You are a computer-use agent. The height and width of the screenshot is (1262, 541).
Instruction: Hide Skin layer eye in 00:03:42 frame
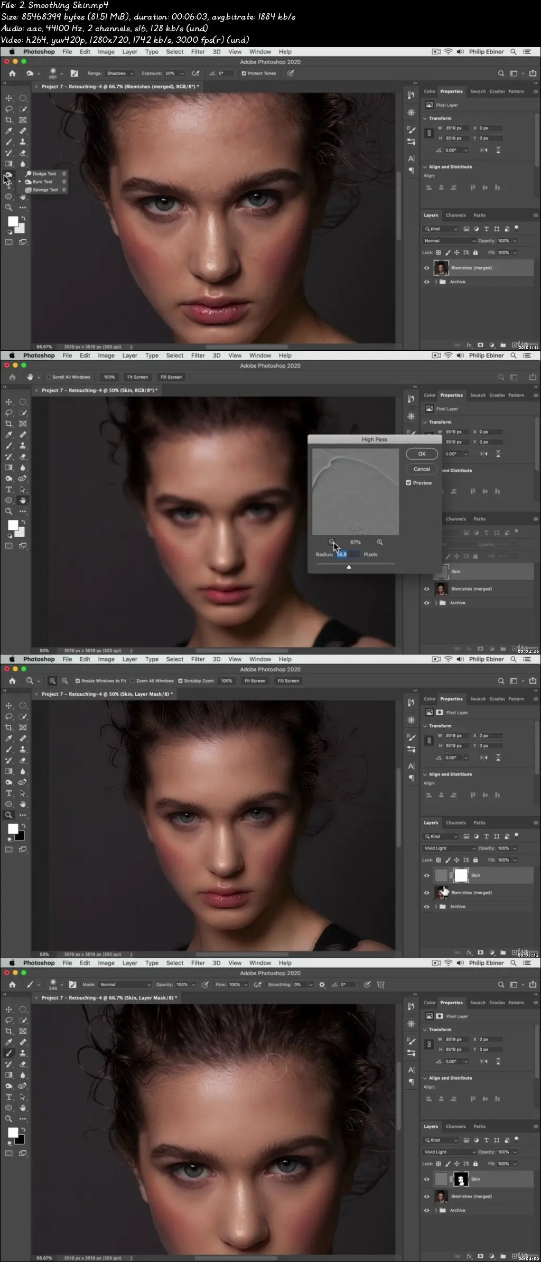[426, 875]
